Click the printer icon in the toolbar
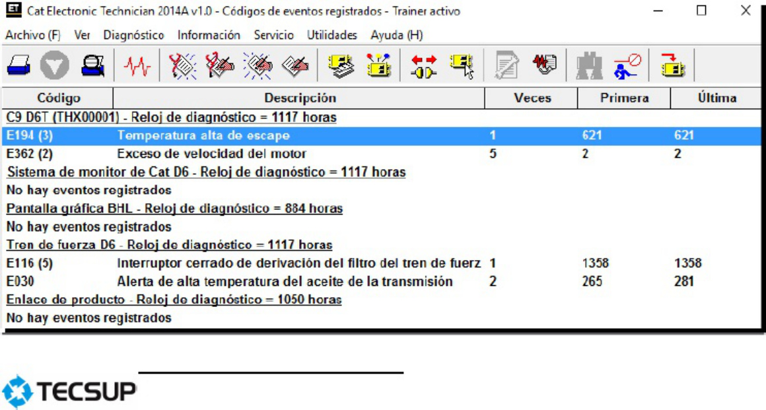766x410 pixels. coord(18,65)
